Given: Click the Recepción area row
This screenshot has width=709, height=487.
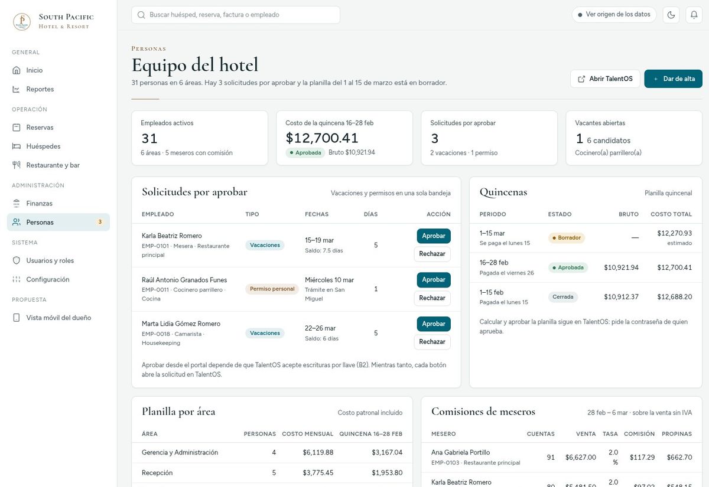Looking at the screenshot, I should coord(272,473).
